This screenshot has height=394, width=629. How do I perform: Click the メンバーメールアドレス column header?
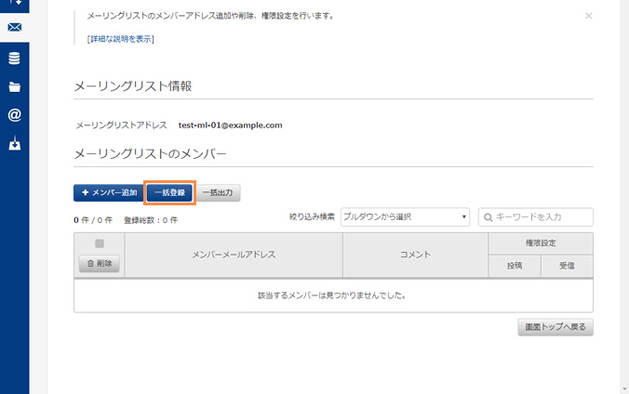tap(234, 254)
